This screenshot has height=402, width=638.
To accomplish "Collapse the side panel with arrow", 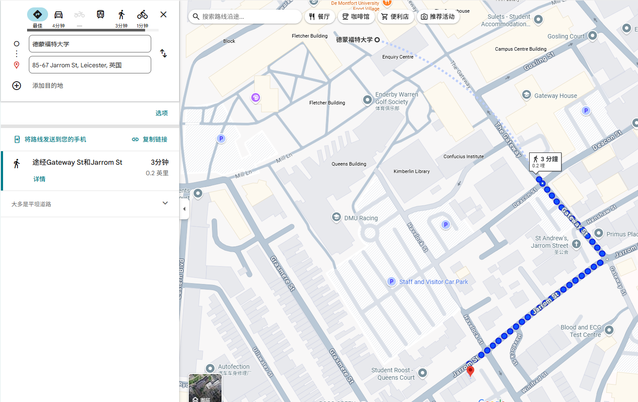I will [184, 209].
